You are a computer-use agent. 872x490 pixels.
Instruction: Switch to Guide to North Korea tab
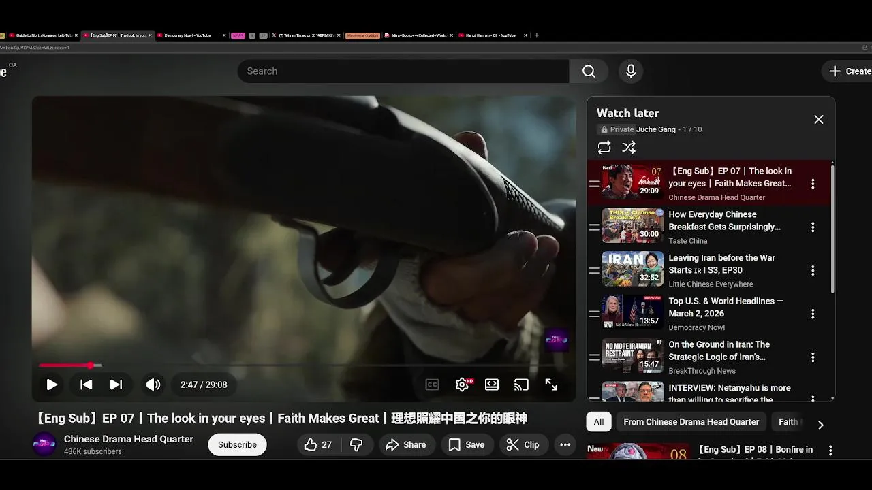point(42,35)
